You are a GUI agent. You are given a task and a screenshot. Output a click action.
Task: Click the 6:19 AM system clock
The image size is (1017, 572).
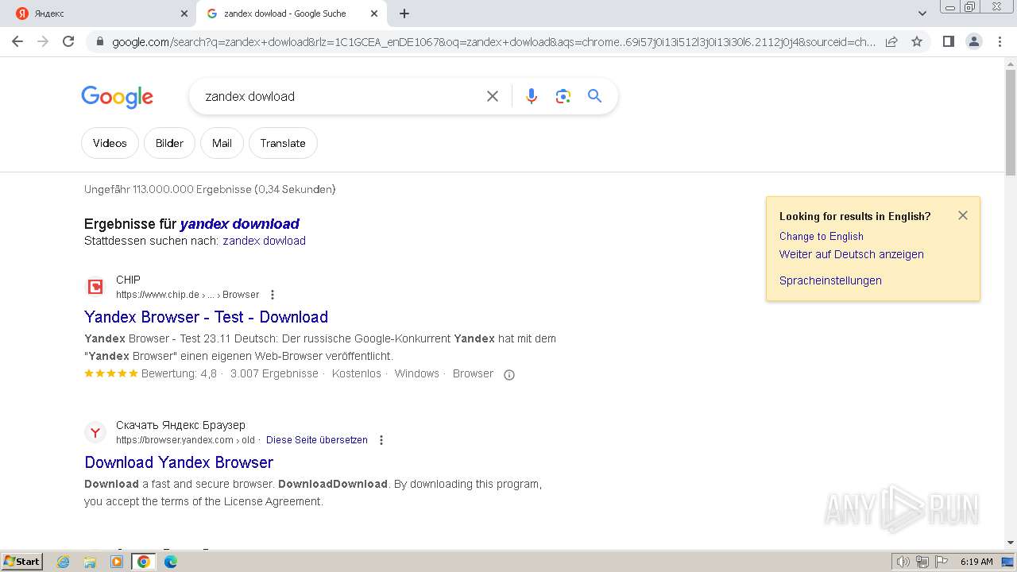[976, 562]
